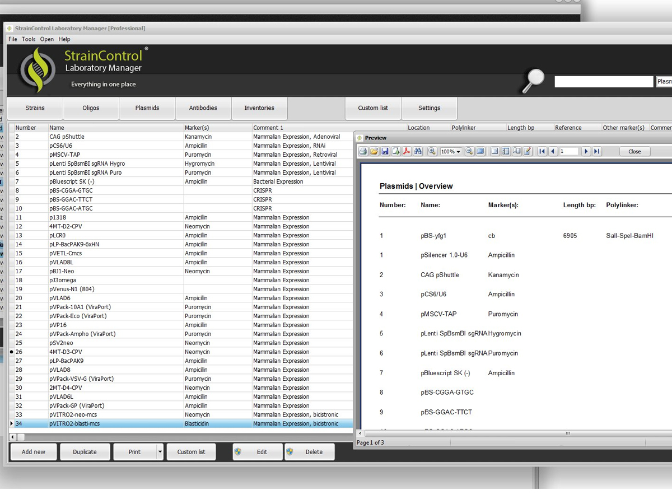Image resolution: width=672 pixels, height=504 pixels.
Task: Click the binoculars find icon
Action: point(418,152)
